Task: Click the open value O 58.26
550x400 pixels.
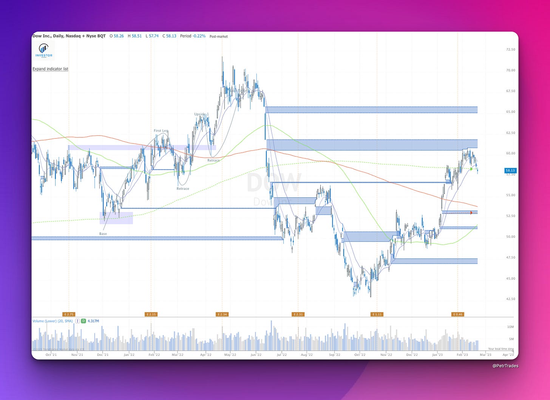Action: tap(117, 36)
